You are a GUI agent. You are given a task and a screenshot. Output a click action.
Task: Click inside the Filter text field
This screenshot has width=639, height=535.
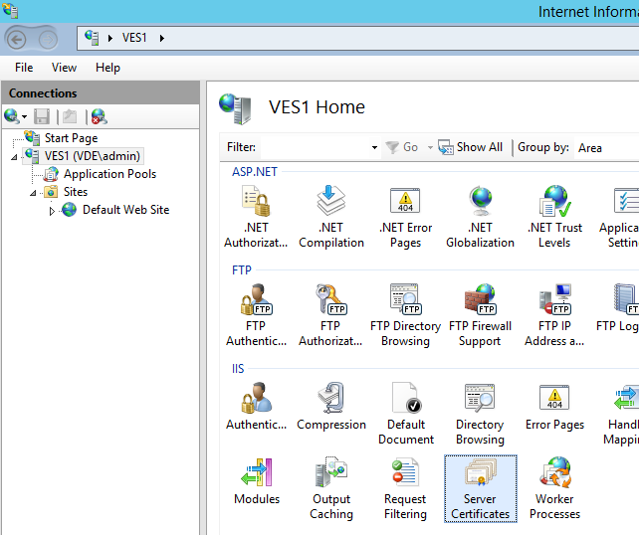click(315, 147)
